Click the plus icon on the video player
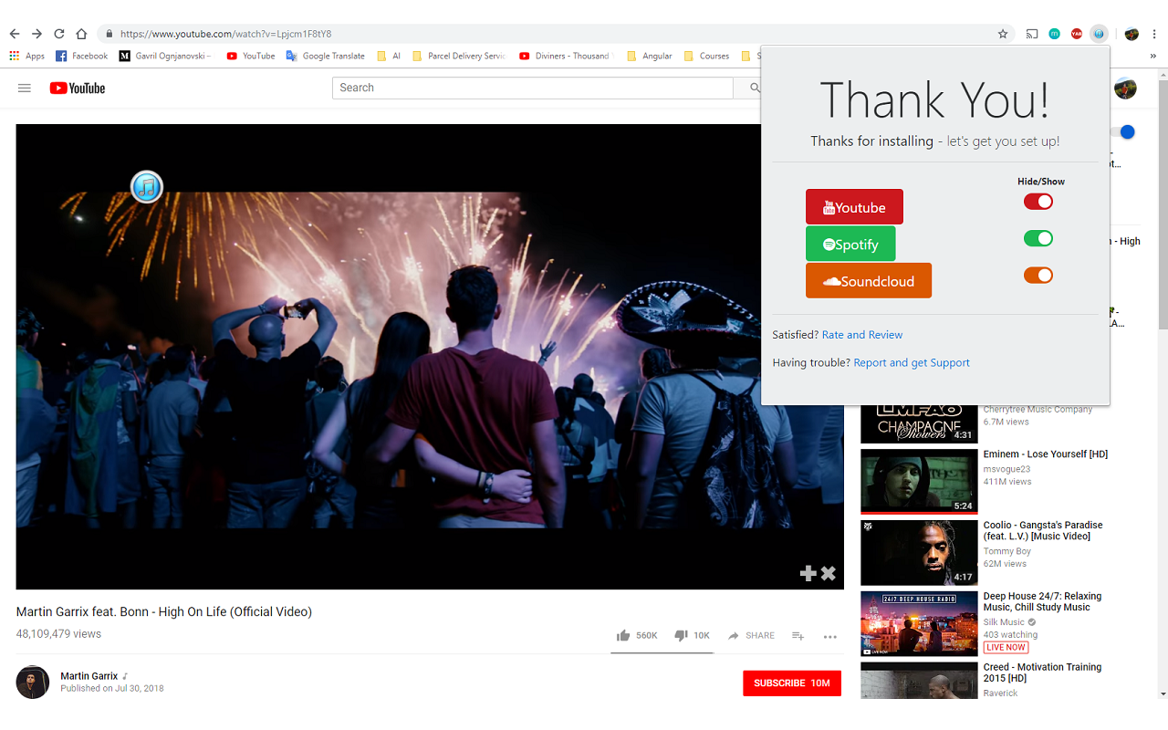Image resolution: width=1168 pixels, height=730 pixels. (808, 573)
